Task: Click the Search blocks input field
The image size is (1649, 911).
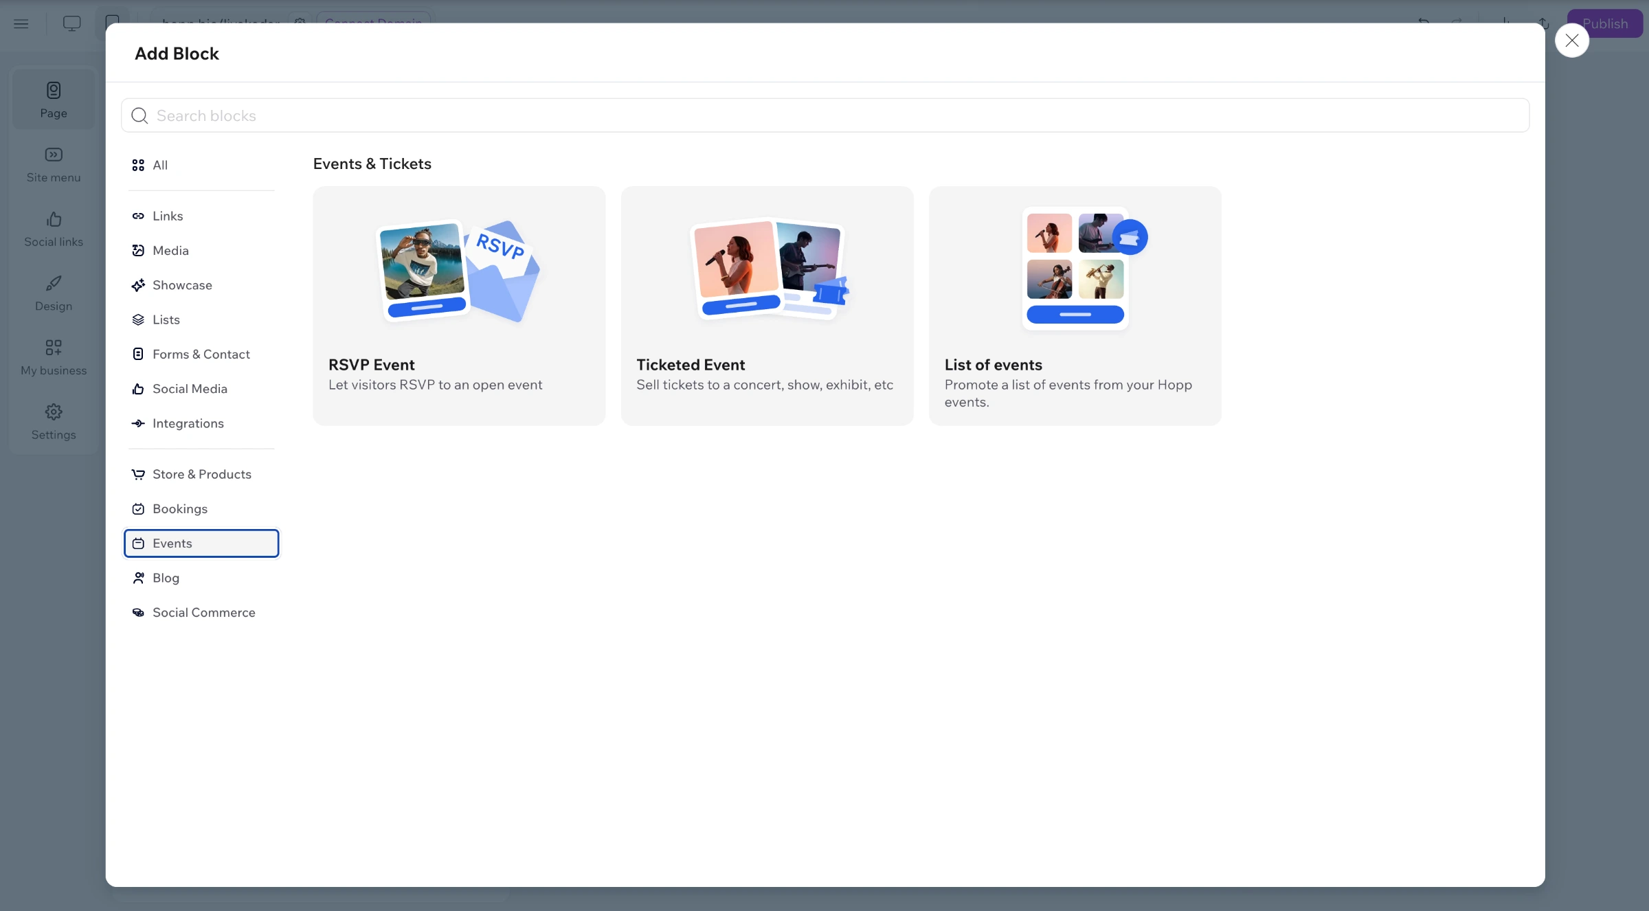Action: tap(824, 115)
